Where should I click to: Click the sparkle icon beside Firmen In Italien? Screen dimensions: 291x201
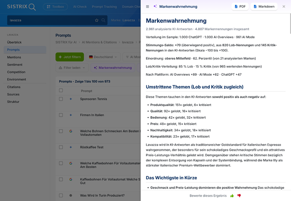[71, 115]
